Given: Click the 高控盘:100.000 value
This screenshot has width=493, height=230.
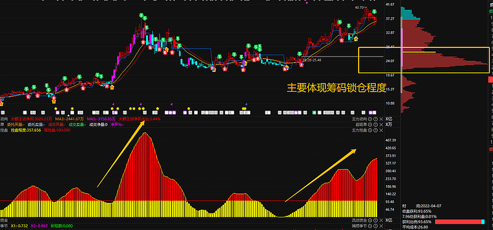Looking at the screenshot, I should tap(57, 130).
